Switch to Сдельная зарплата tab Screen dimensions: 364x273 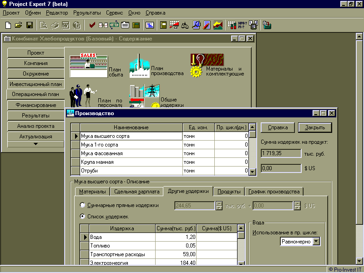[137, 192]
